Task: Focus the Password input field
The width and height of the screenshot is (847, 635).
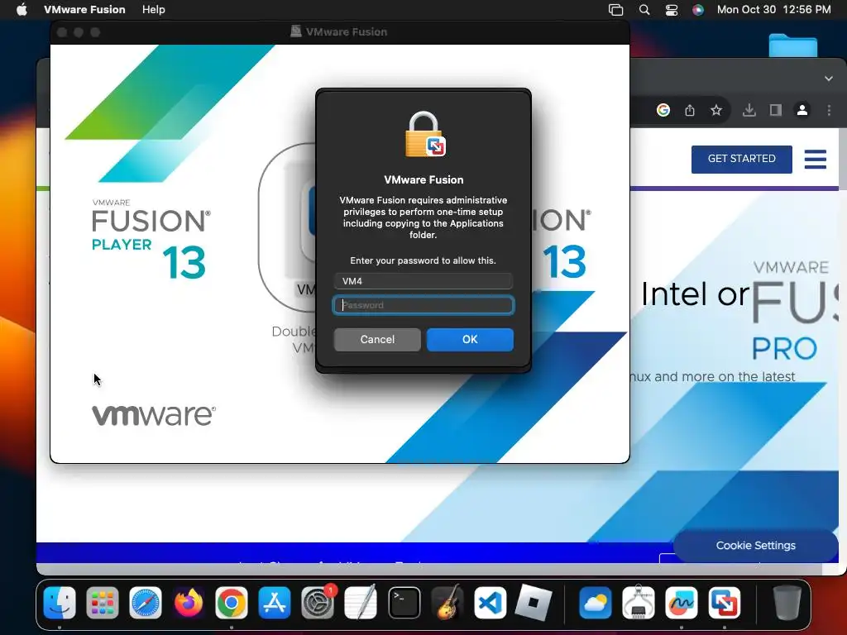Action: click(x=423, y=305)
